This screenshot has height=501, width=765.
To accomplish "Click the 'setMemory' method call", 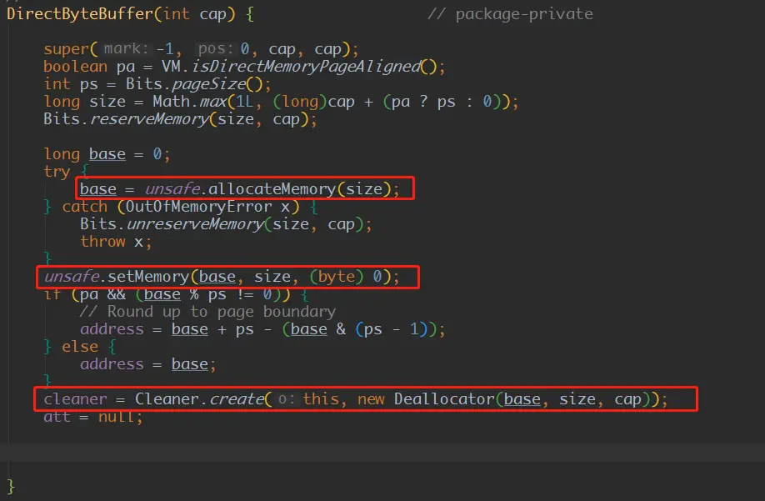I will coord(149,277).
